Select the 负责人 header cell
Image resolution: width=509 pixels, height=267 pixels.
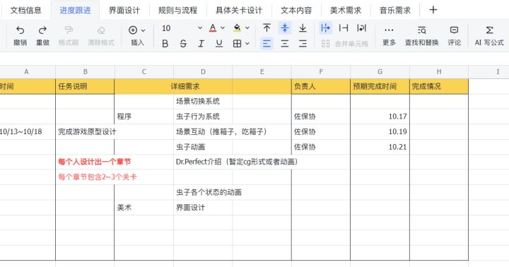(x=321, y=86)
